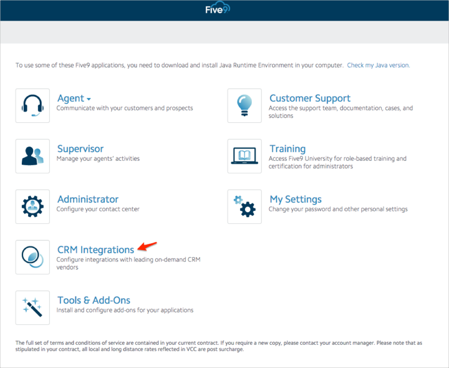449x368 pixels.
Task: Open the Agent application link
Action: pyautogui.click(x=70, y=99)
